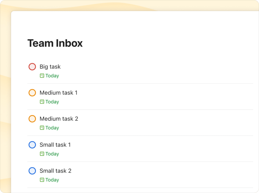259x193 pixels.
Task: Click the calendar icon beside Big task's date
Action: pos(42,76)
